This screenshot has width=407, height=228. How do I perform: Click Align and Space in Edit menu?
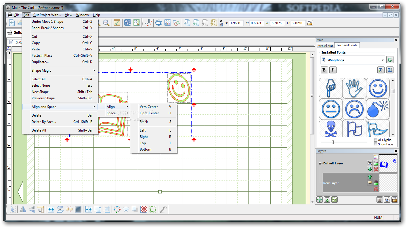(x=60, y=107)
